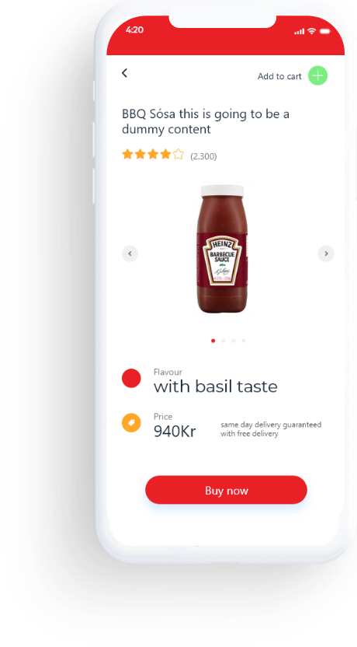Viewport: 357px width, 647px height.
Task: Click the Heinz barbecue sauce product image
Action: pyautogui.click(x=223, y=249)
